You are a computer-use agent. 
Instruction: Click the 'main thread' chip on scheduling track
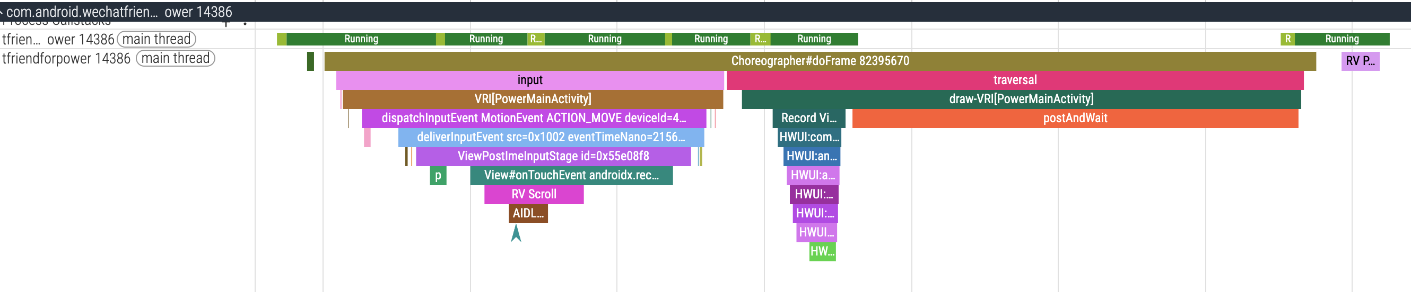click(156, 39)
